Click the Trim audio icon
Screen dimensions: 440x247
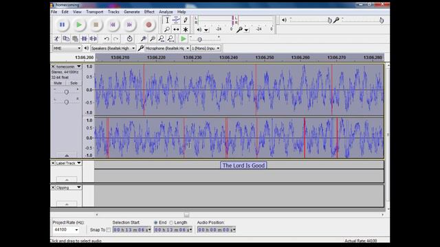click(x=84, y=38)
